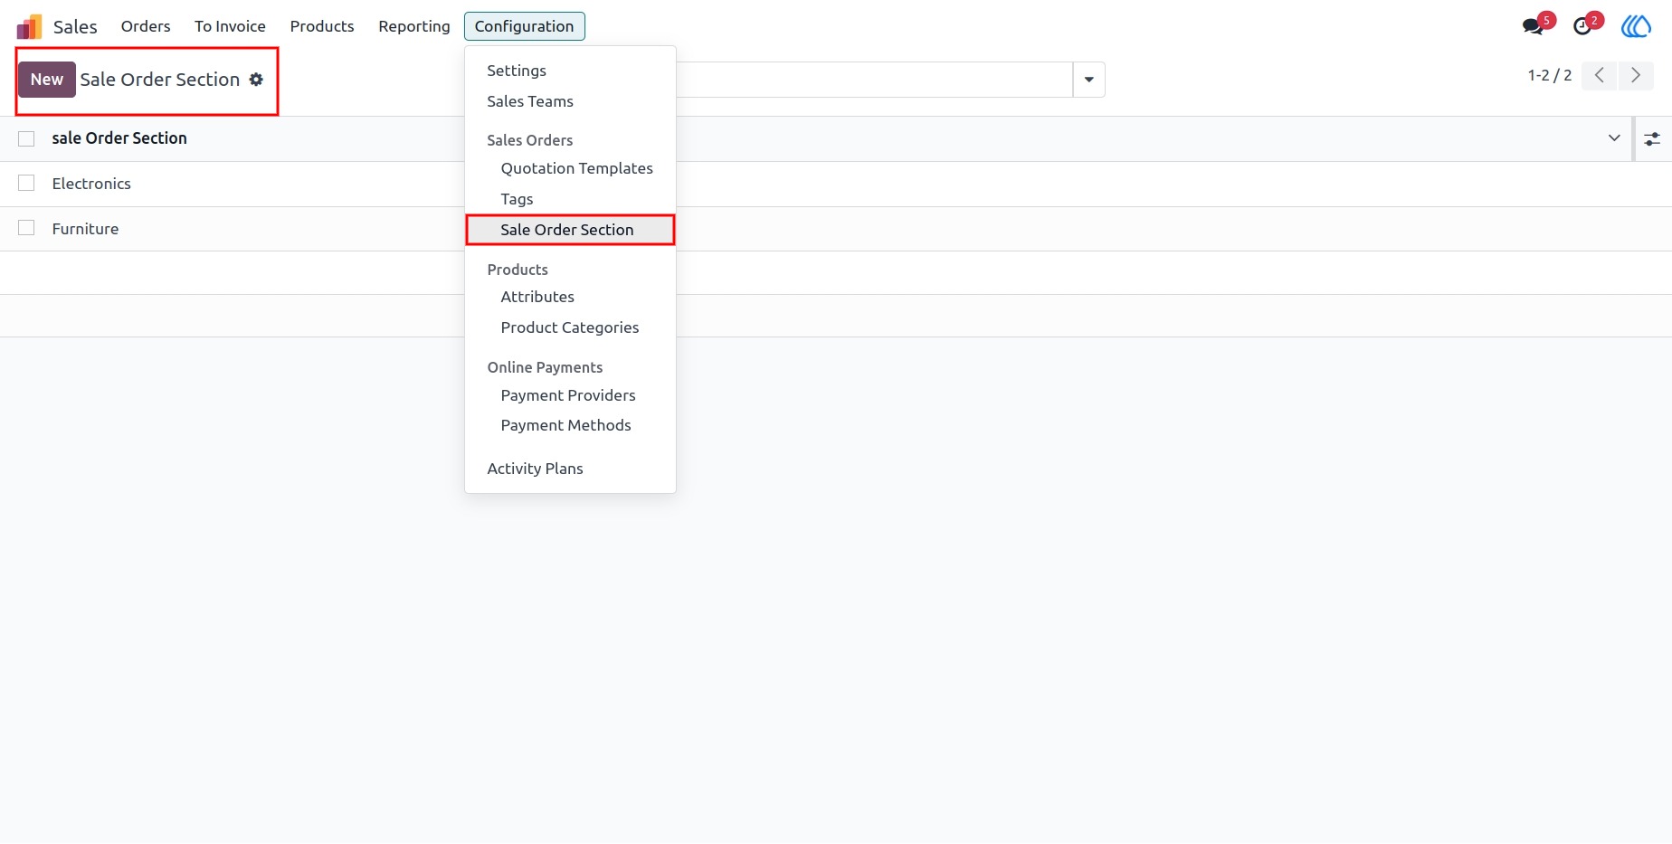
Task: Click the Sales app logo icon
Action: pos(29,26)
